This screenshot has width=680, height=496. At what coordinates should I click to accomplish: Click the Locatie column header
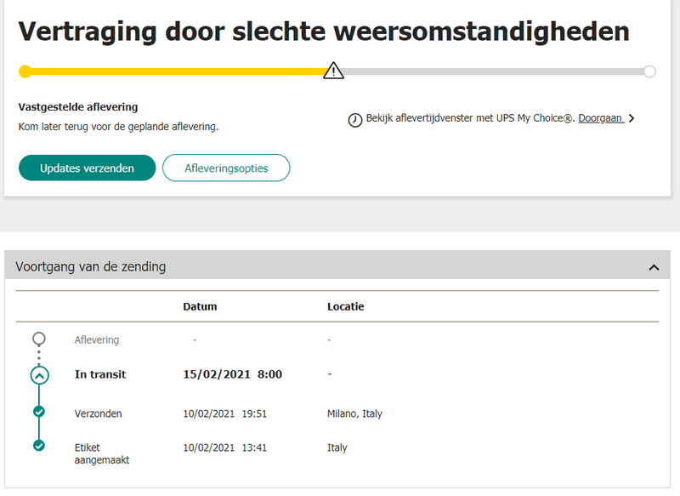click(x=345, y=306)
